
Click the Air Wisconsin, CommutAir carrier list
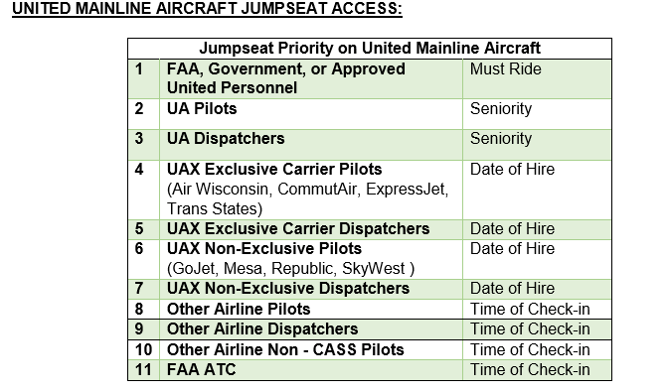click(307, 198)
